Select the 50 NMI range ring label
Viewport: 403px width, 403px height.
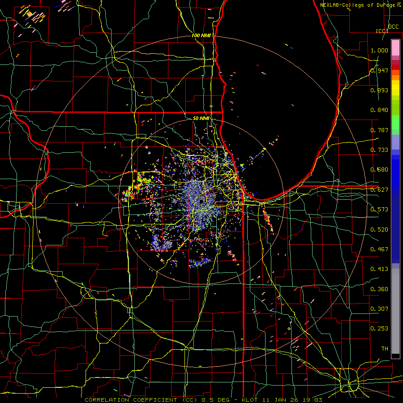click(x=201, y=118)
